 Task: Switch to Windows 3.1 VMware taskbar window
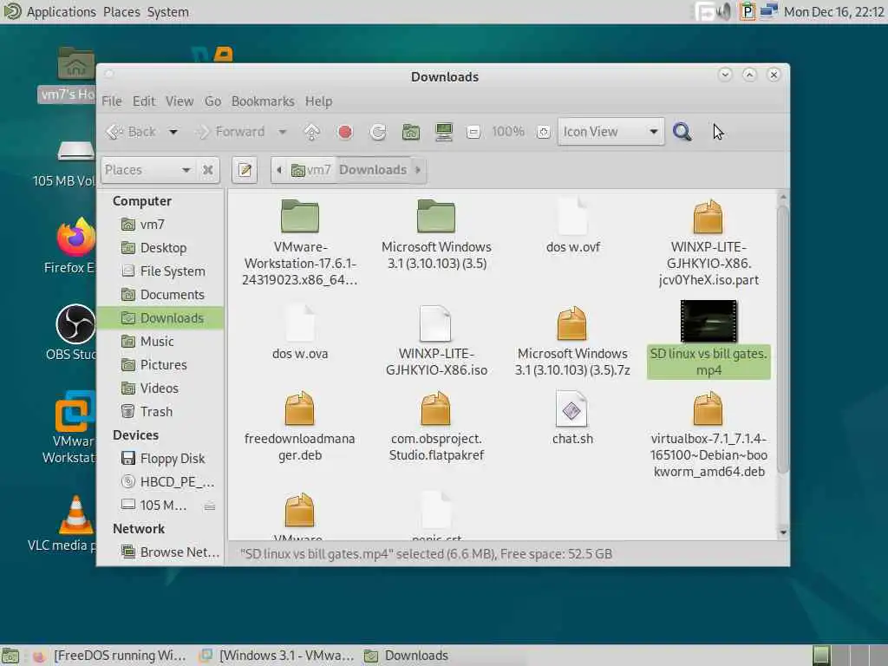pos(277,656)
